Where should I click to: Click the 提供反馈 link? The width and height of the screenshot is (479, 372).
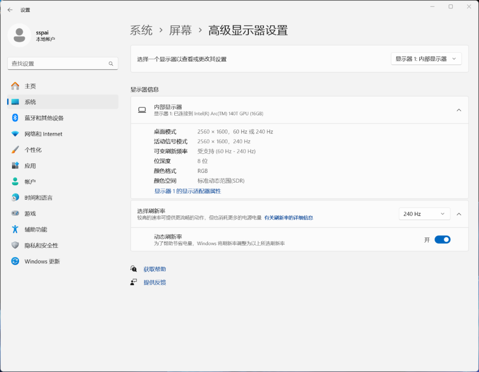point(155,282)
